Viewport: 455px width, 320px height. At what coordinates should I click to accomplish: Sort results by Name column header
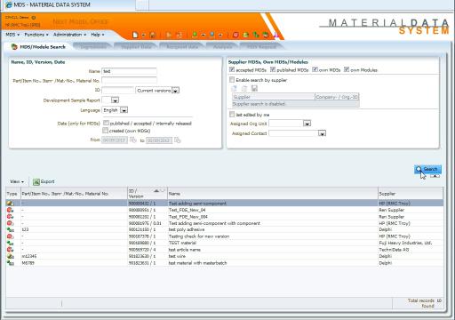coord(273,194)
